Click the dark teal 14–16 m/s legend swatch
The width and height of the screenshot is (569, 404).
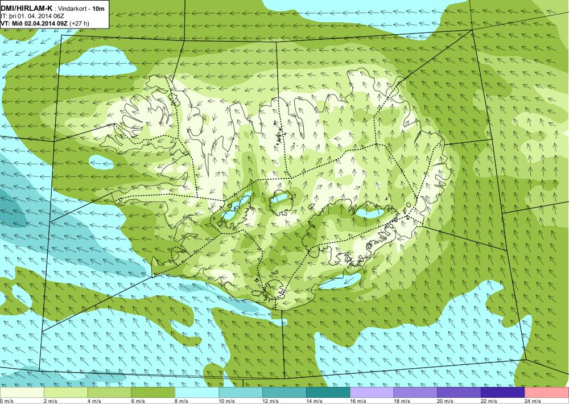click(x=328, y=393)
